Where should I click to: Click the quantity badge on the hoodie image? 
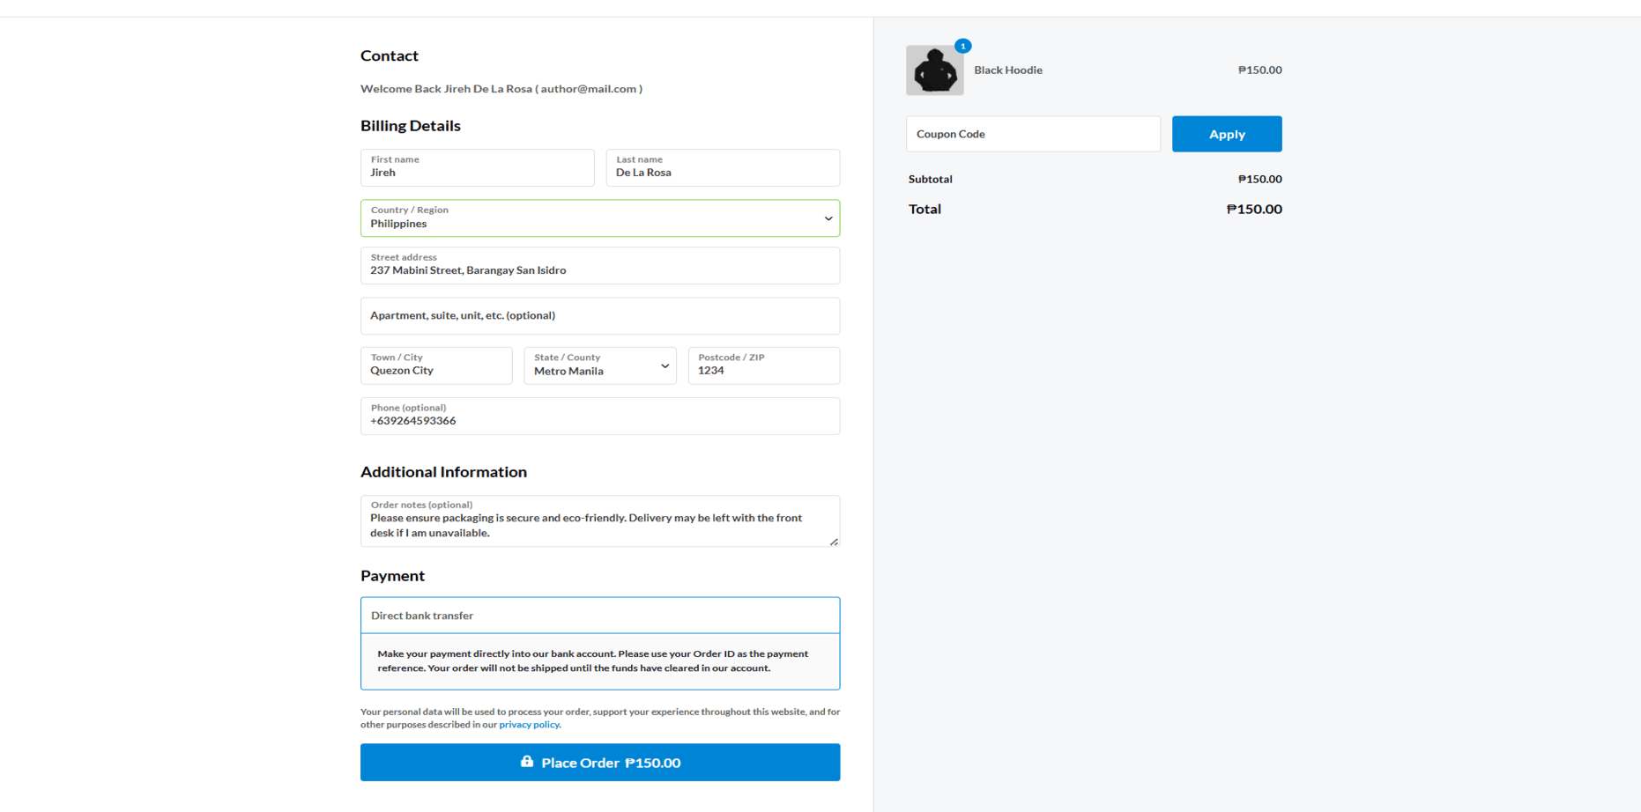(962, 46)
